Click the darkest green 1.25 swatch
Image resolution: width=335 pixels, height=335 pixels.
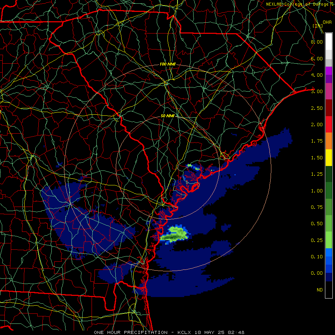329,174
